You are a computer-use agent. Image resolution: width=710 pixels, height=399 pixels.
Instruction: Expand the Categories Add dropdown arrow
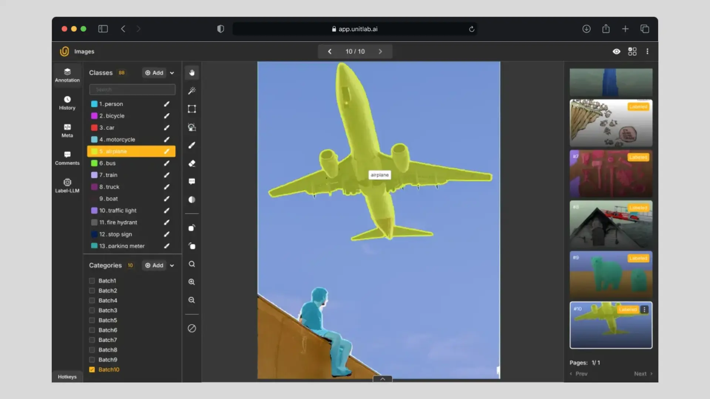click(172, 265)
